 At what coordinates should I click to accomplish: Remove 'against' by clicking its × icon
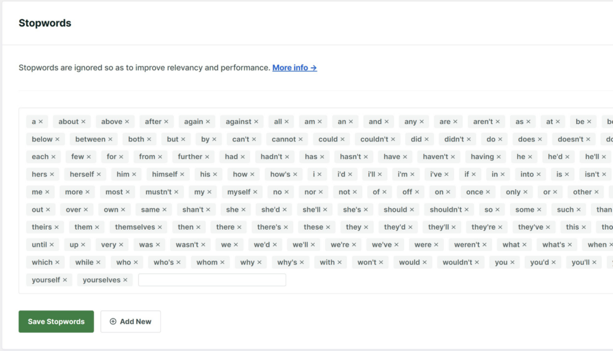point(256,121)
